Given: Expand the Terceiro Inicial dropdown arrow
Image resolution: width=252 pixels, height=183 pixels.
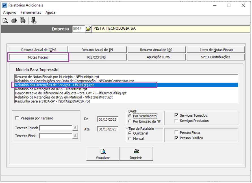Looking at the screenshot, I should coord(75,128).
